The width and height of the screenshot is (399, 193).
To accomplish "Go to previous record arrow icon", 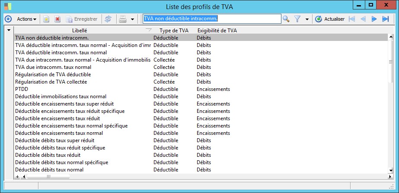I will click(x=363, y=19).
